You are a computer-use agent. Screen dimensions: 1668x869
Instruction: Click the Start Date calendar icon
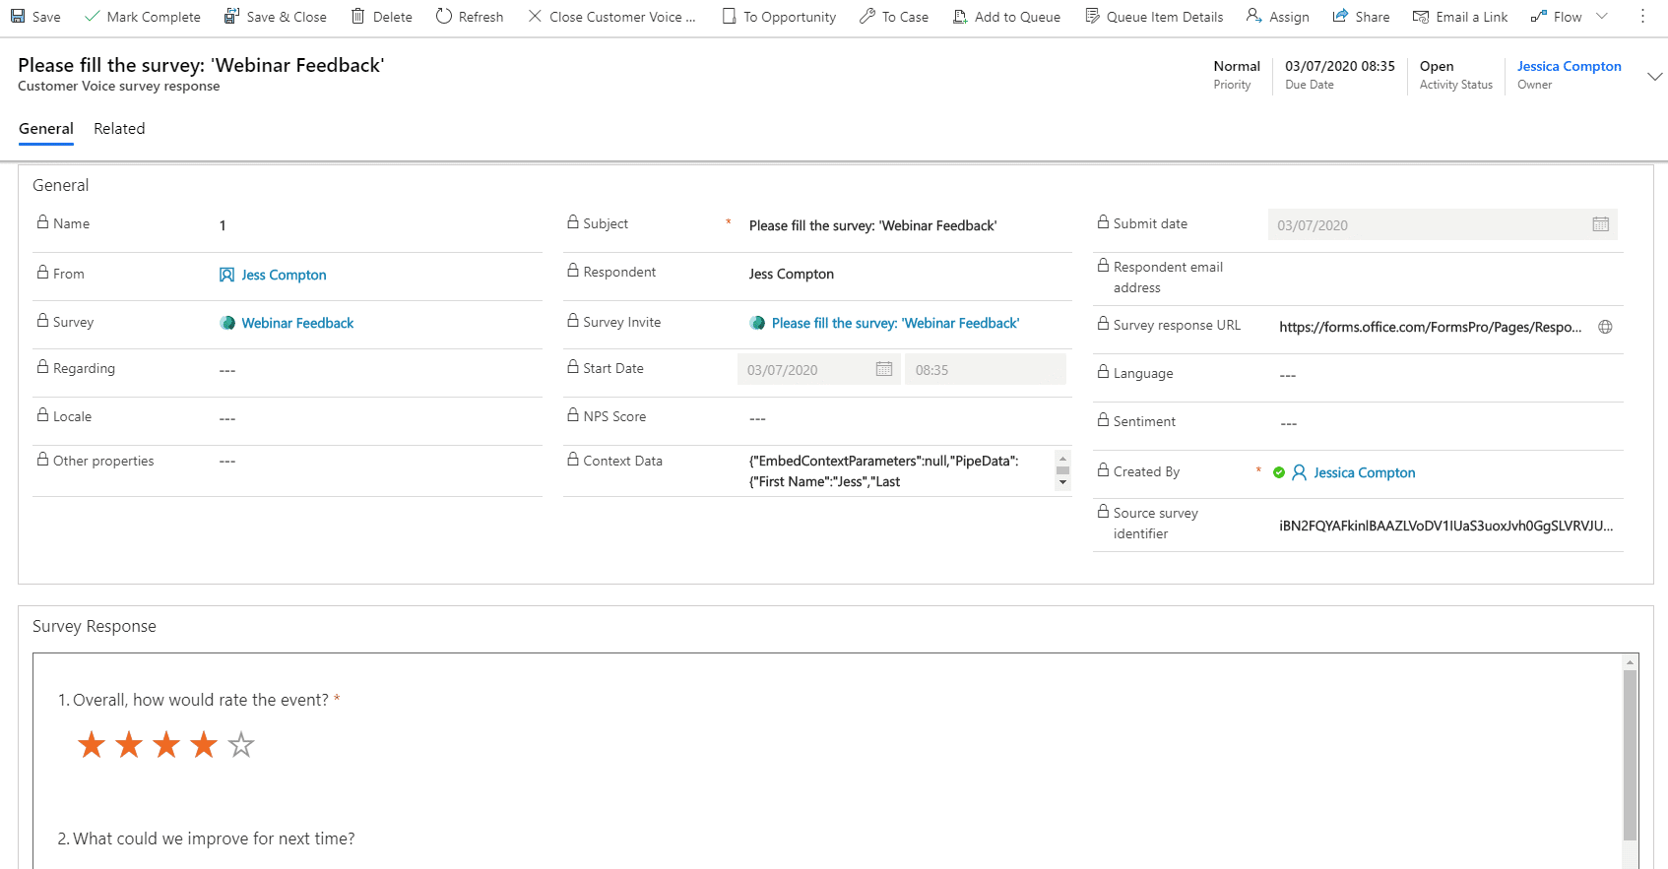click(x=883, y=369)
